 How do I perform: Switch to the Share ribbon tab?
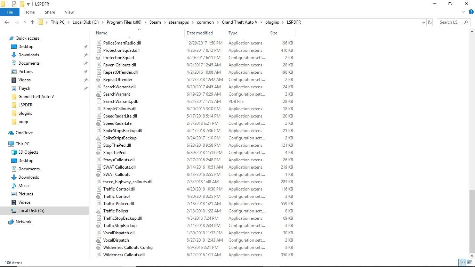(50, 12)
